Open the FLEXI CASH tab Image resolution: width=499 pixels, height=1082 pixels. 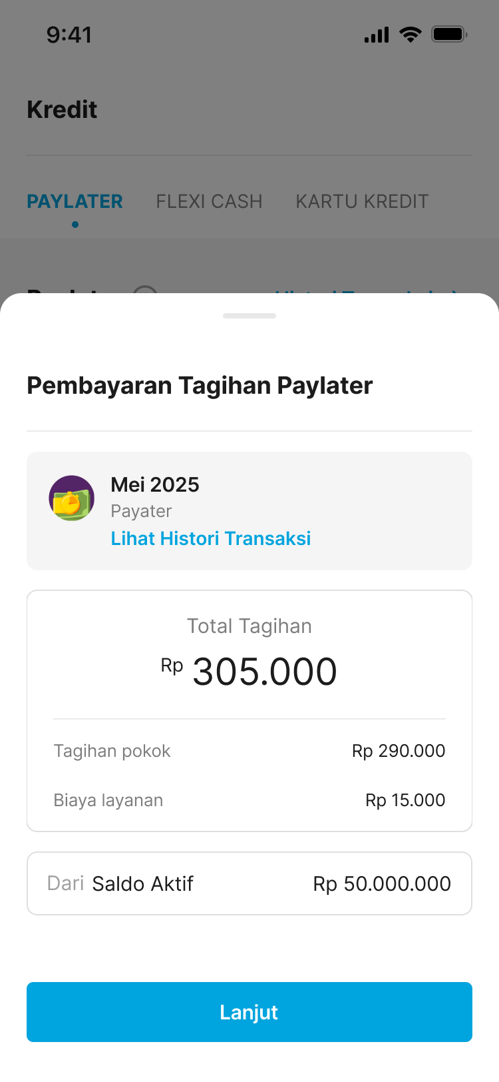coord(209,201)
